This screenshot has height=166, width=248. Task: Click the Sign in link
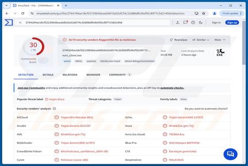pos(216,23)
